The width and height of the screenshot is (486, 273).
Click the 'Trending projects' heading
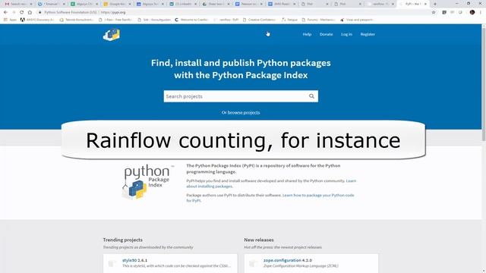123,240
